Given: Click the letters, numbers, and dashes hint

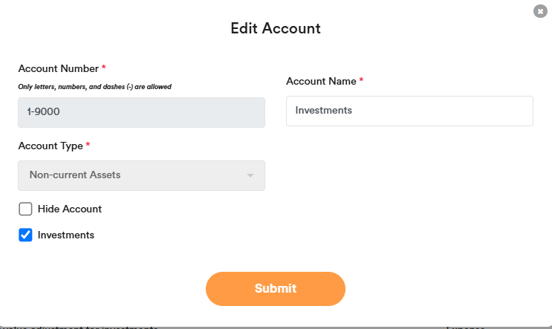Looking at the screenshot, I should point(95,87).
